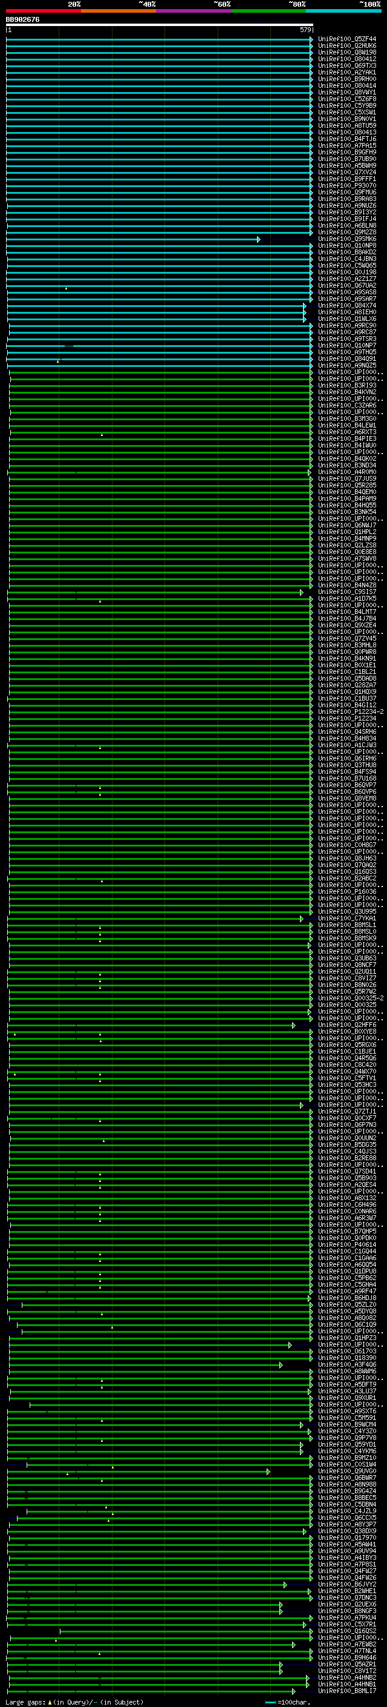Select the UniRef100_P16036 label
The width and height of the screenshot is (387, 1707).
point(347,891)
